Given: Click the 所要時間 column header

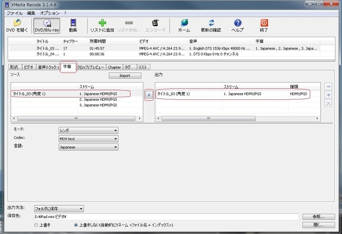Looking at the screenshot, I should tap(113, 41).
